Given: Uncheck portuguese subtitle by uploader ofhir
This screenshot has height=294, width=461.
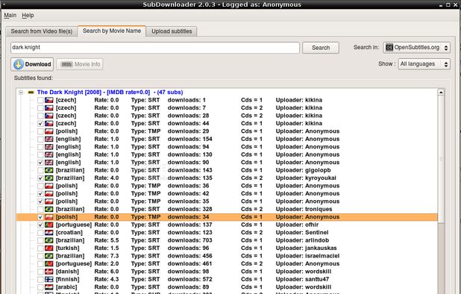Looking at the screenshot, I should tap(40, 225).
